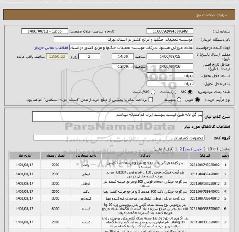Image resolution: width=239 pixels, height=232 pixels.
Task: Click the deadline hour field 14:00
Action: click(123, 56)
